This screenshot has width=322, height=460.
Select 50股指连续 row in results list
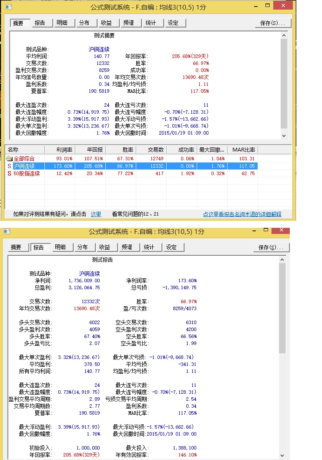(x=132, y=173)
